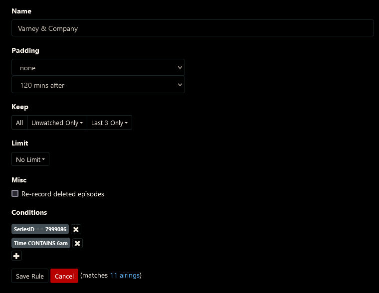Cancel editing the rule

pos(64,276)
